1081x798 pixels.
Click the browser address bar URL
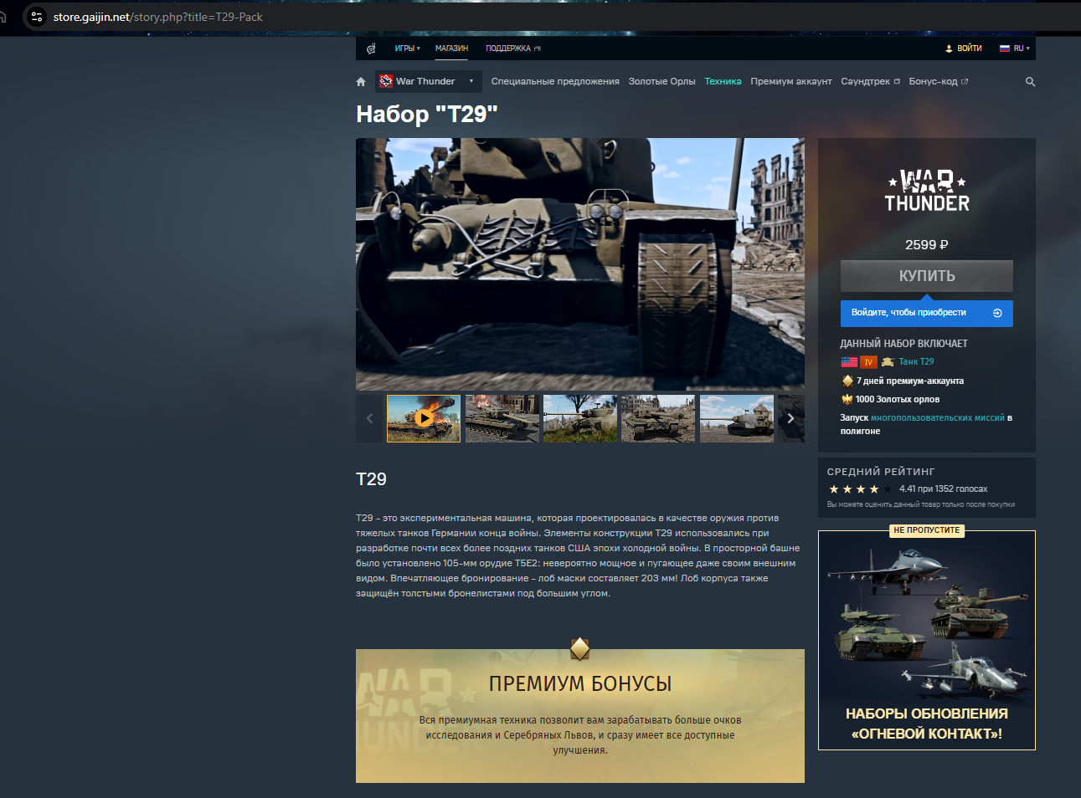click(x=158, y=17)
